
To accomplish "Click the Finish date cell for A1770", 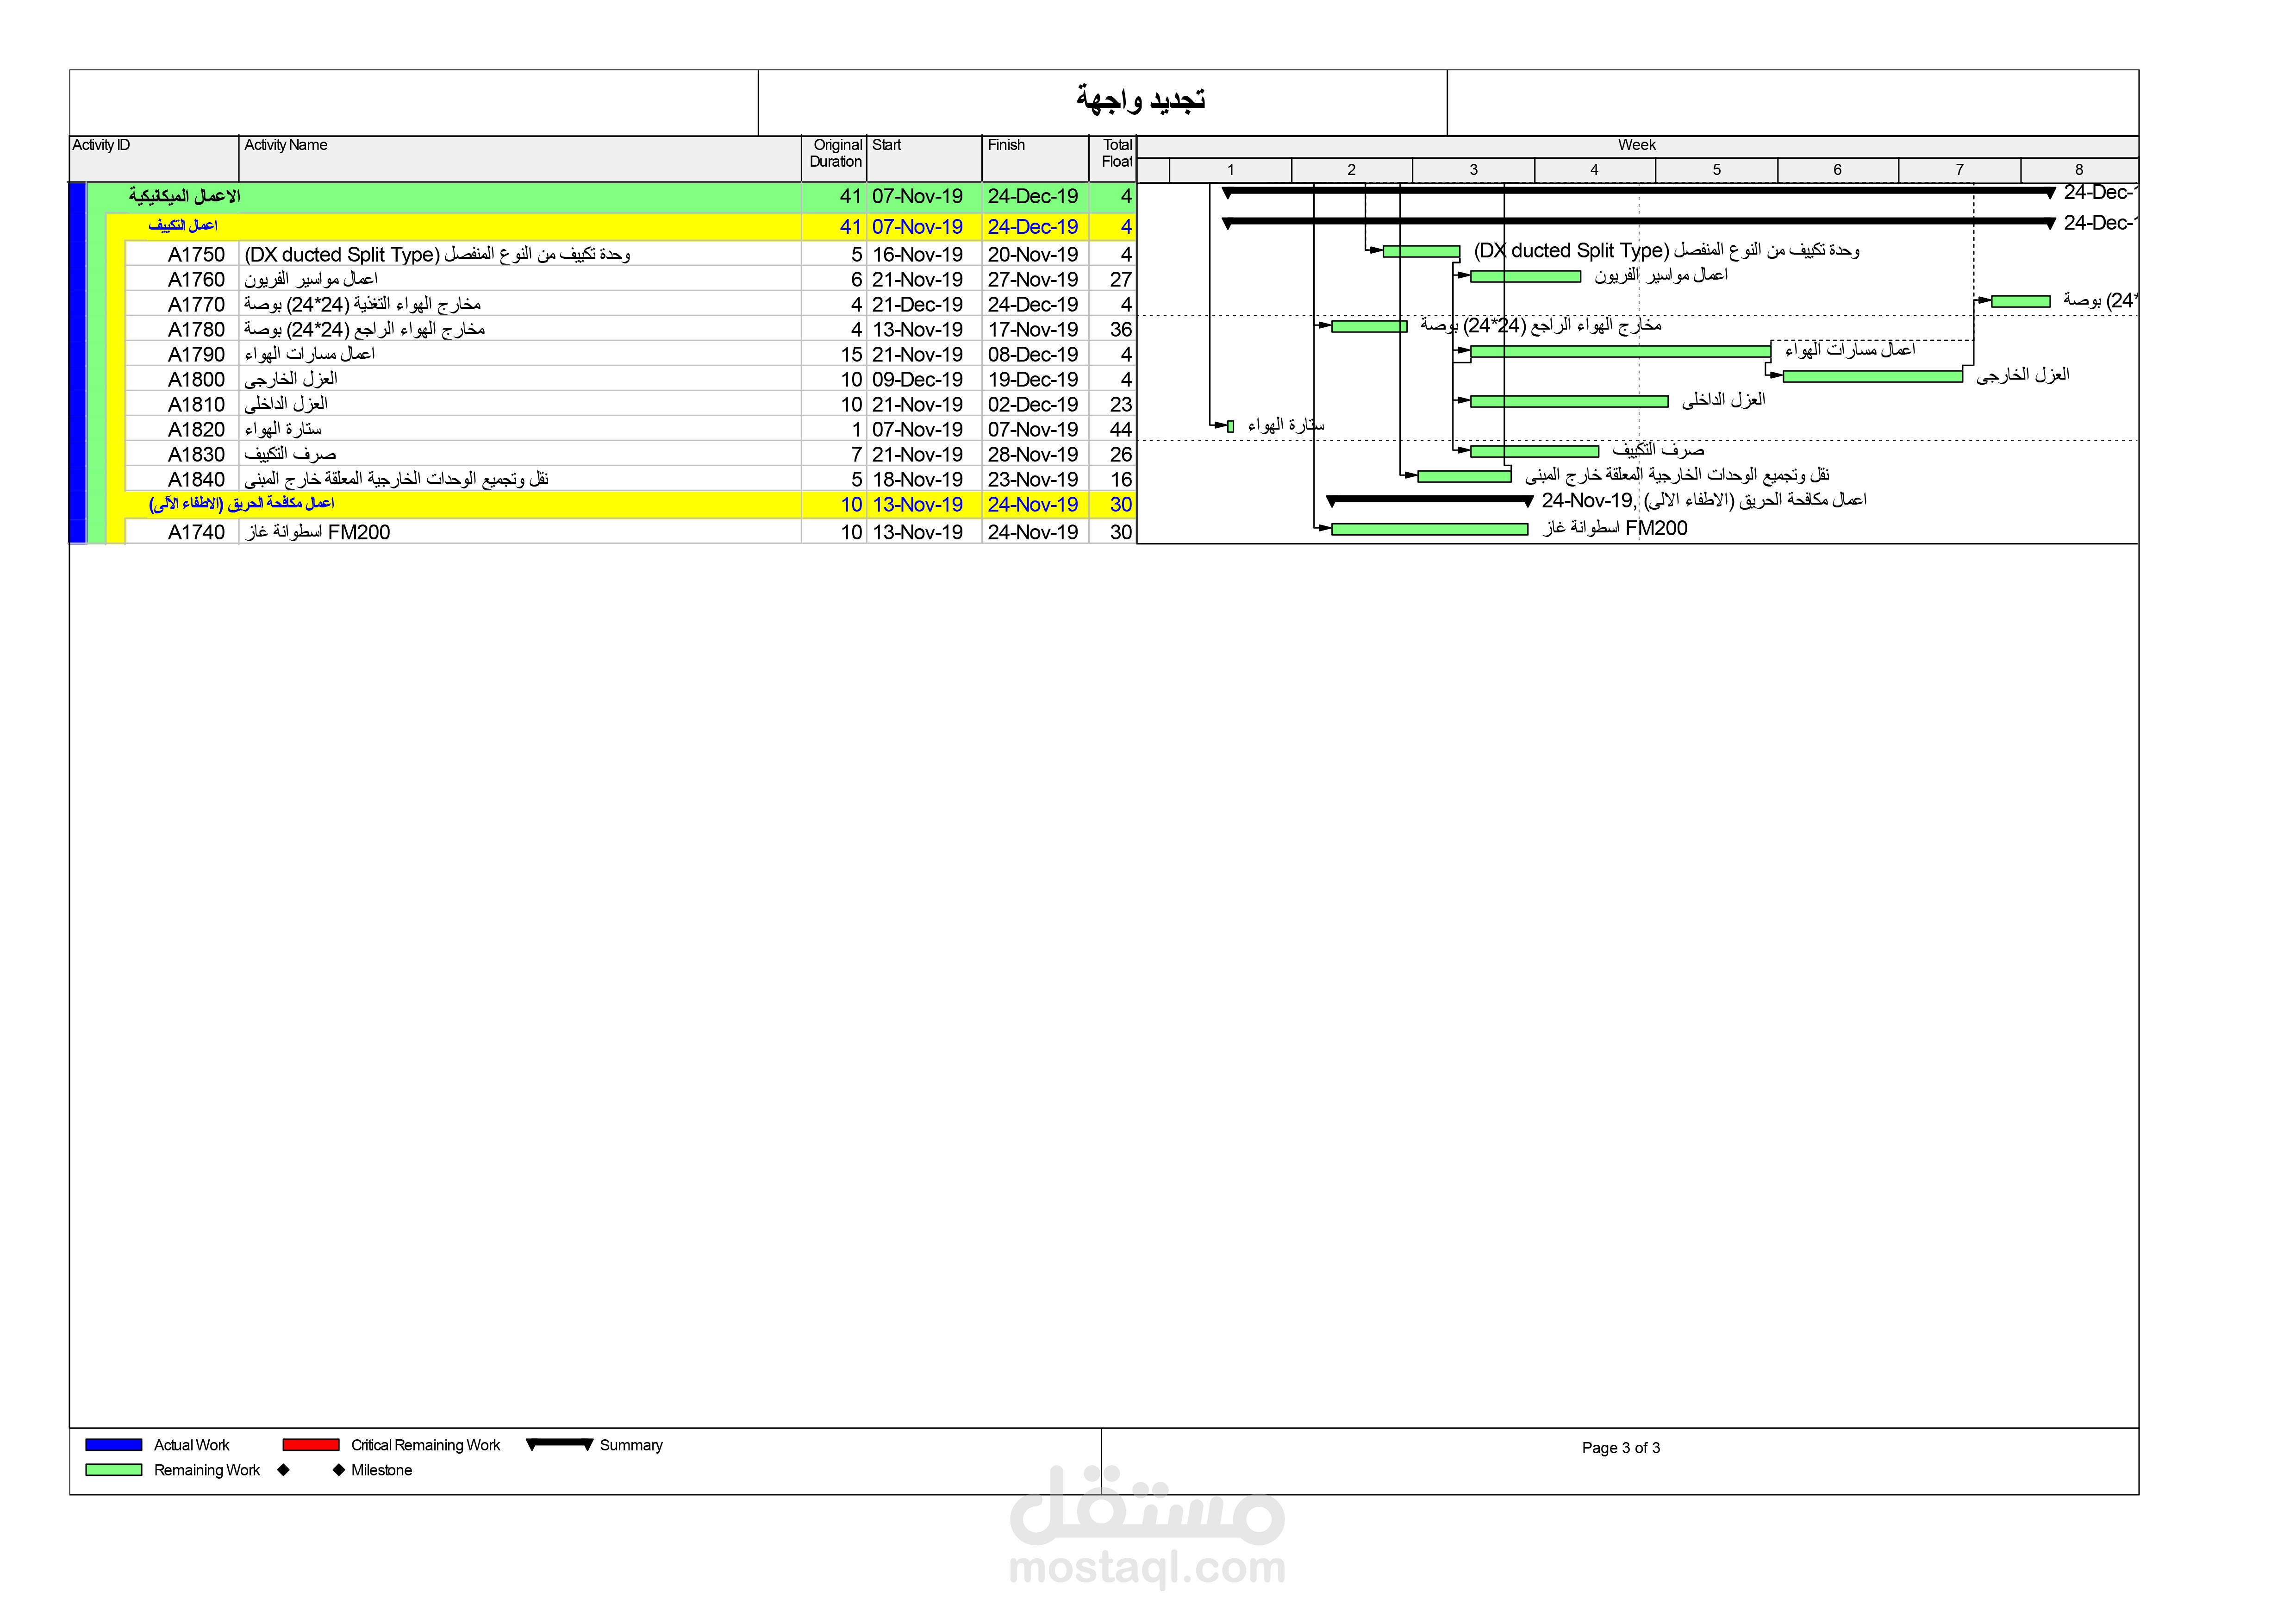I will point(1033,304).
